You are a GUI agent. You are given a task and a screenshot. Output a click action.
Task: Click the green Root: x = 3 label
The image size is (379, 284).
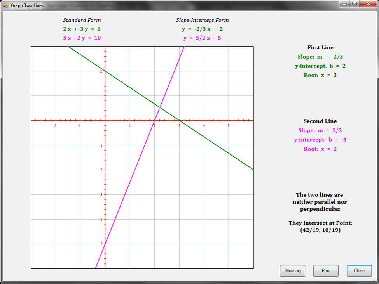(320, 75)
